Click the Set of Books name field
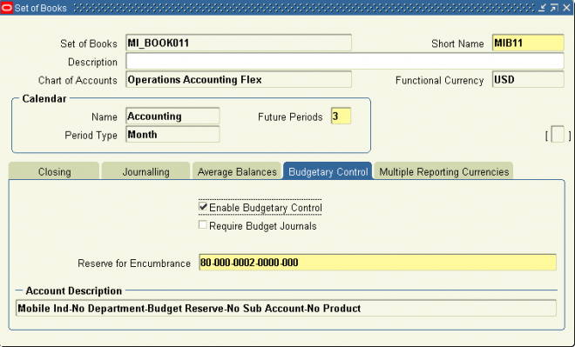Image resolution: width=575 pixels, height=347 pixels. tap(239, 43)
